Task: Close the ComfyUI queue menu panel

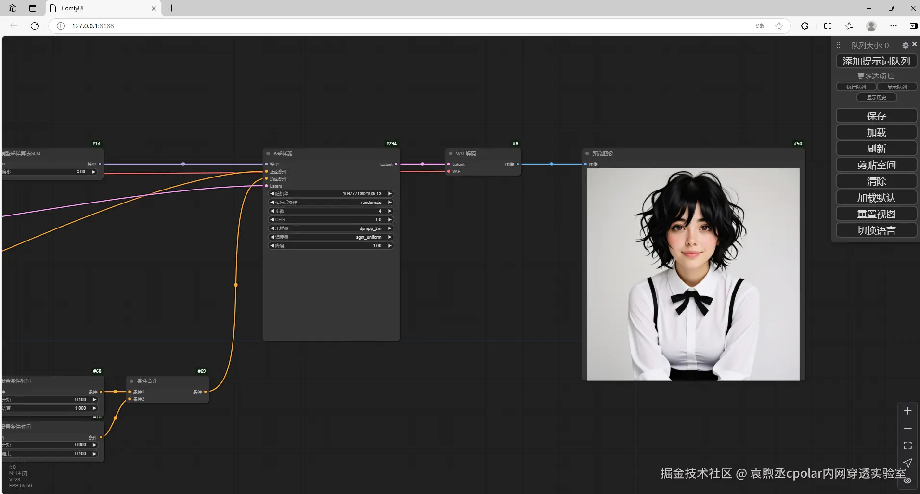Action: coord(914,44)
